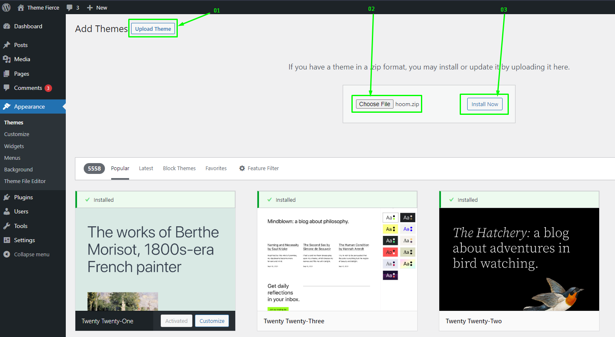Click the dark purple Aa style swatch
Viewport: 615px width, 337px height.
391,275
